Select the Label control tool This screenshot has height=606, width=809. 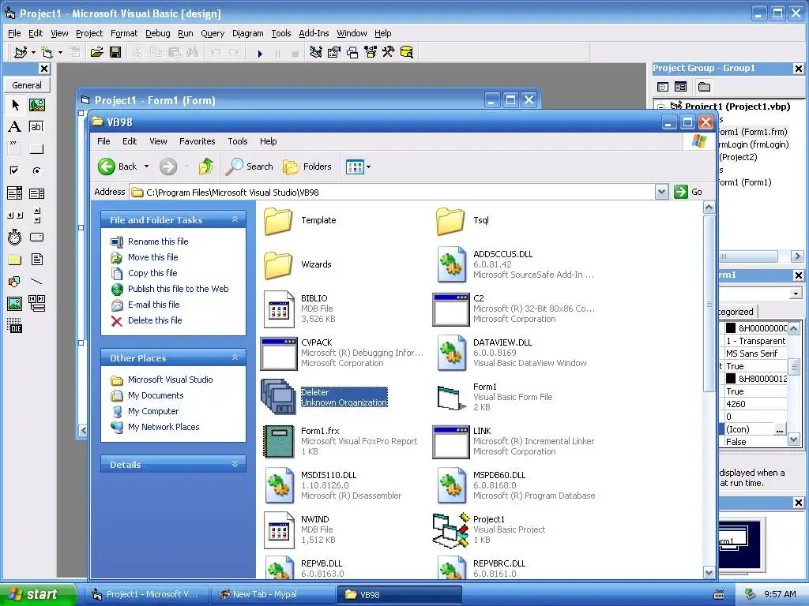(15, 127)
